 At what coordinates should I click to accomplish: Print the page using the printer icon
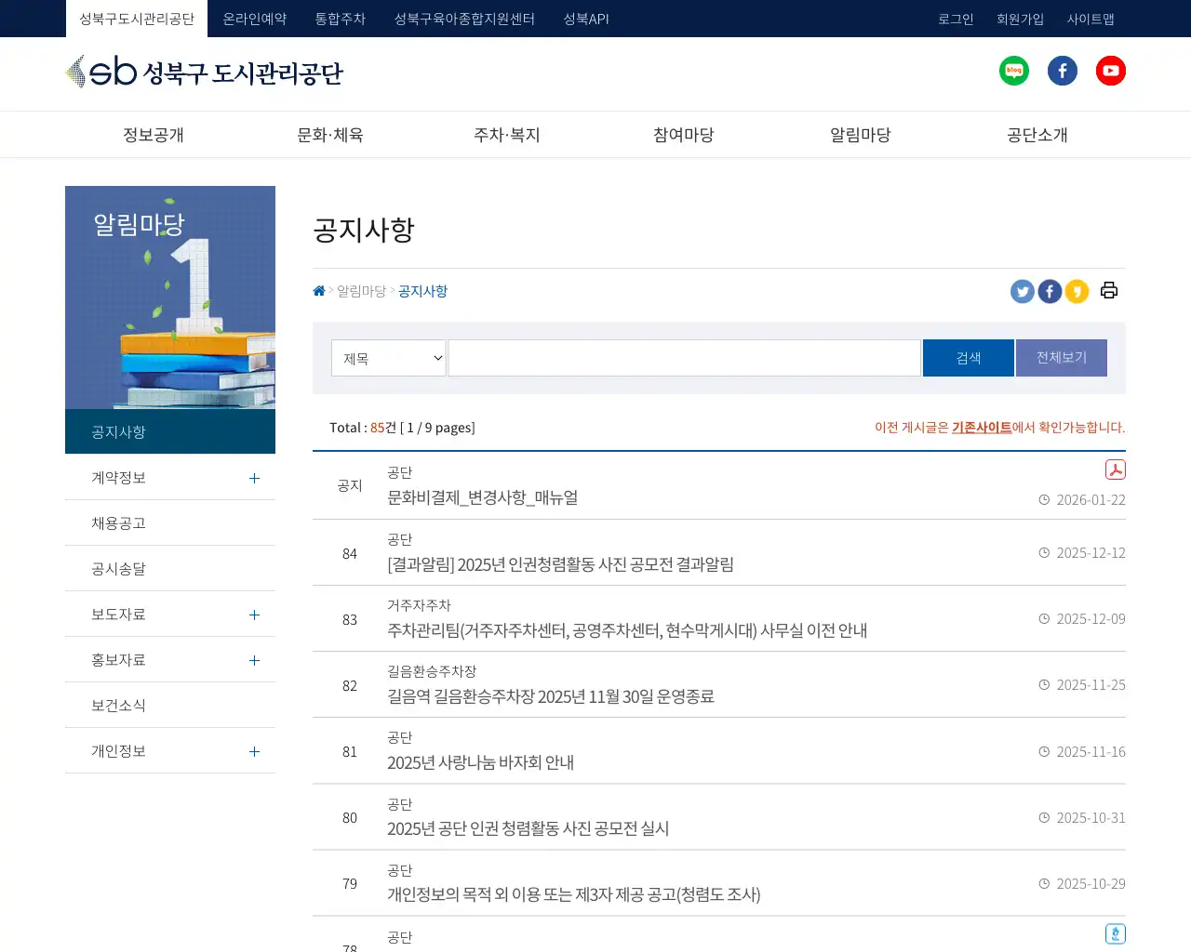coord(1108,290)
